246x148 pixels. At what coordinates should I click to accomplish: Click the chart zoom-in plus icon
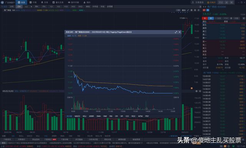[x=195, y=10]
